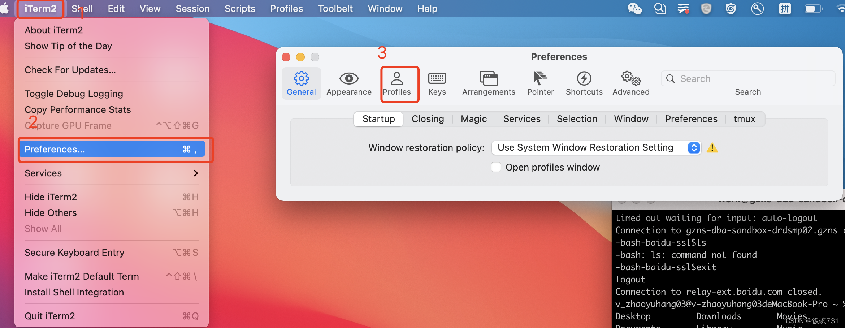Click the Preferences search field
845x328 pixels.
click(x=747, y=78)
